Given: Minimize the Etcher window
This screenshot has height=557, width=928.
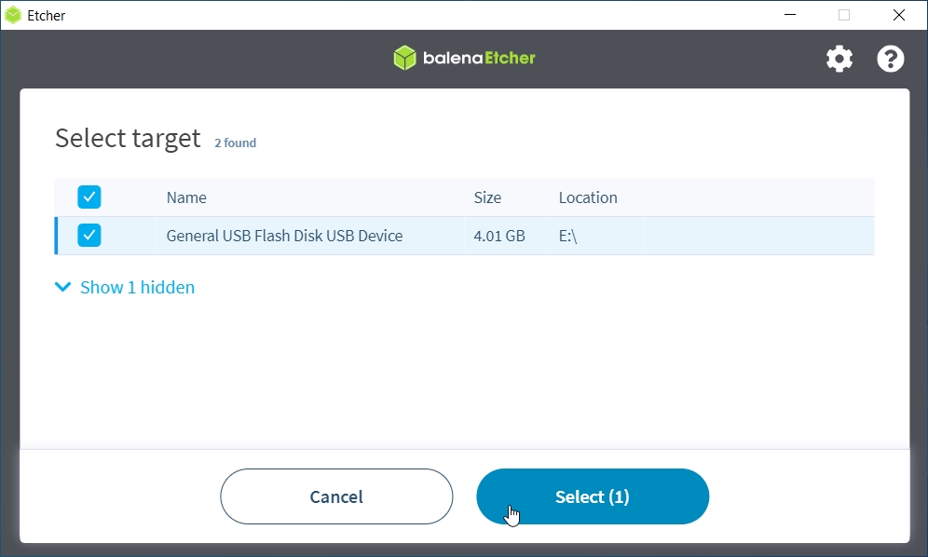Looking at the screenshot, I should [x=790, y=15].
